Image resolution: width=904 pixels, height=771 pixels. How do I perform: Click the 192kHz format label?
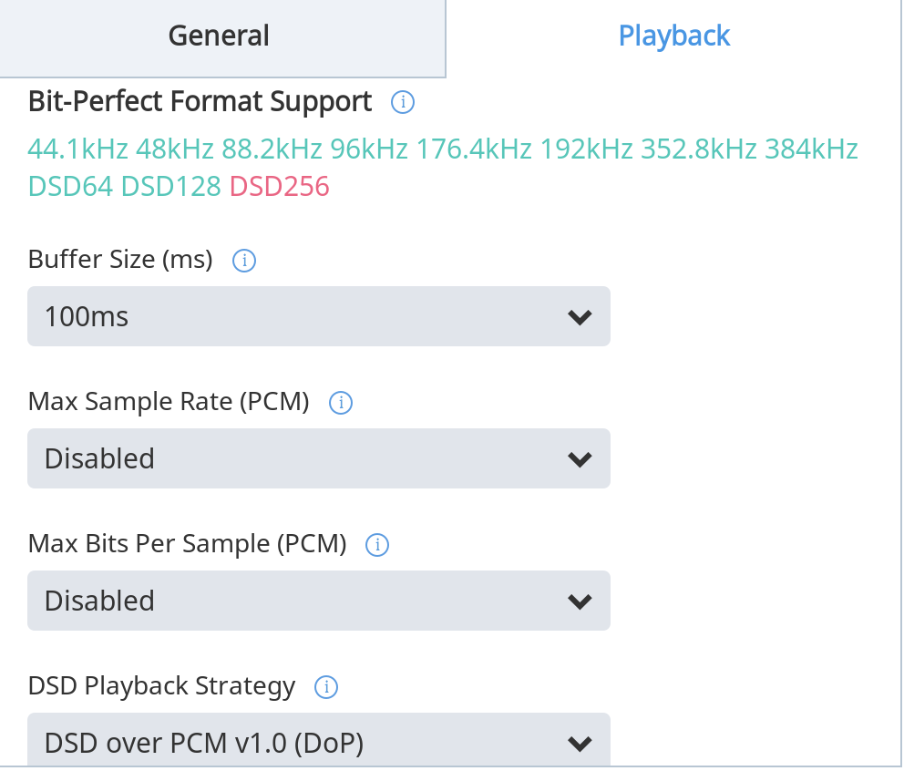(x=586, y=149)
